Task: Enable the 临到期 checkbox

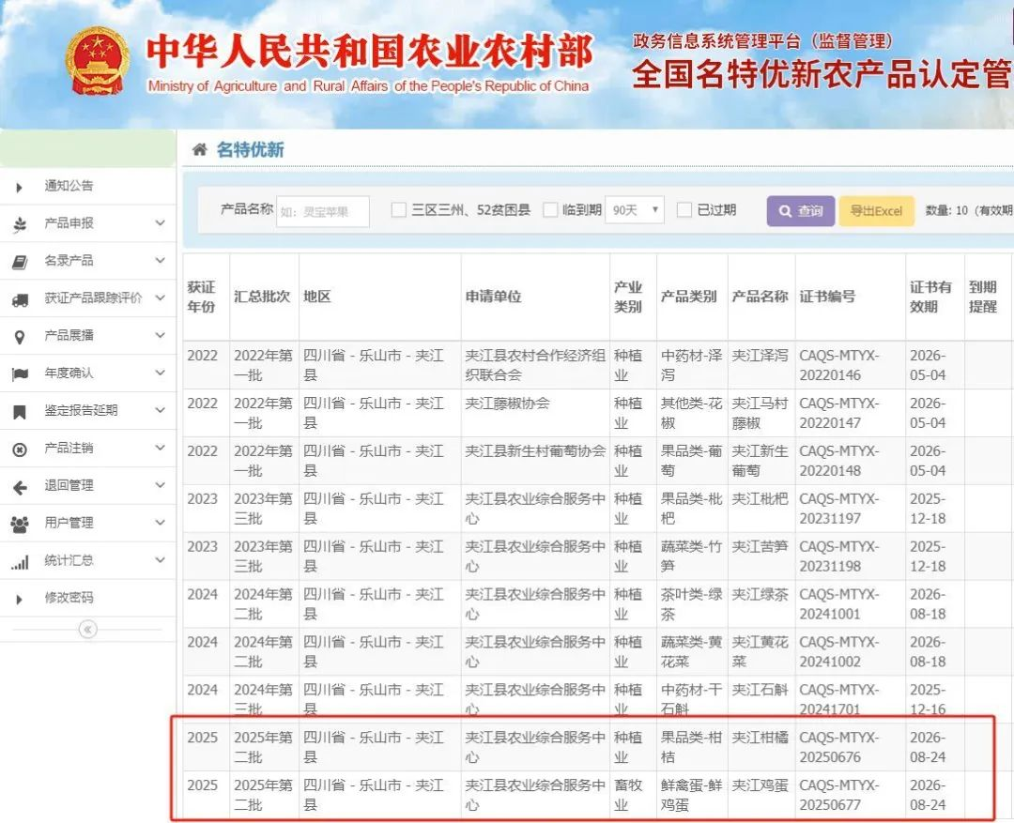Action: point(550,210)
